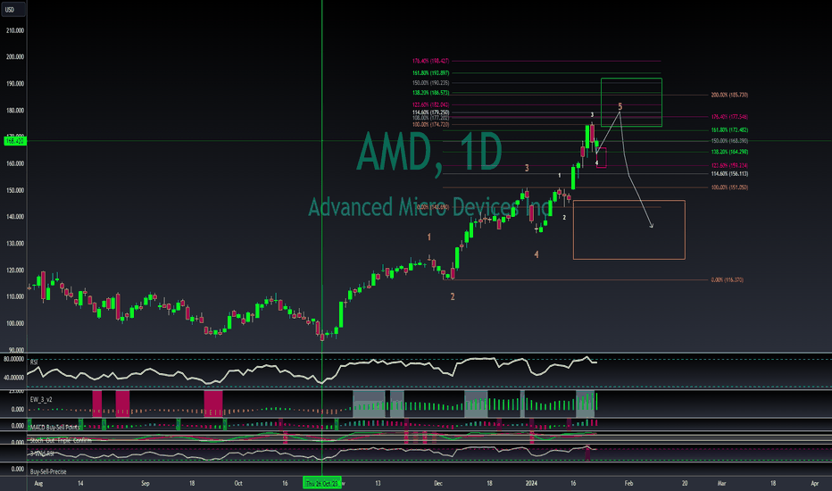Click the 190.000 price axis label
Screen dimensions: 832x491
click(x=15, y=84)
